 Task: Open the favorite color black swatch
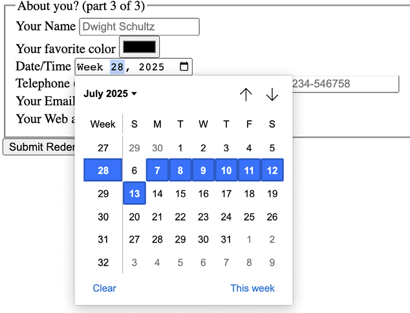point(139,47)
